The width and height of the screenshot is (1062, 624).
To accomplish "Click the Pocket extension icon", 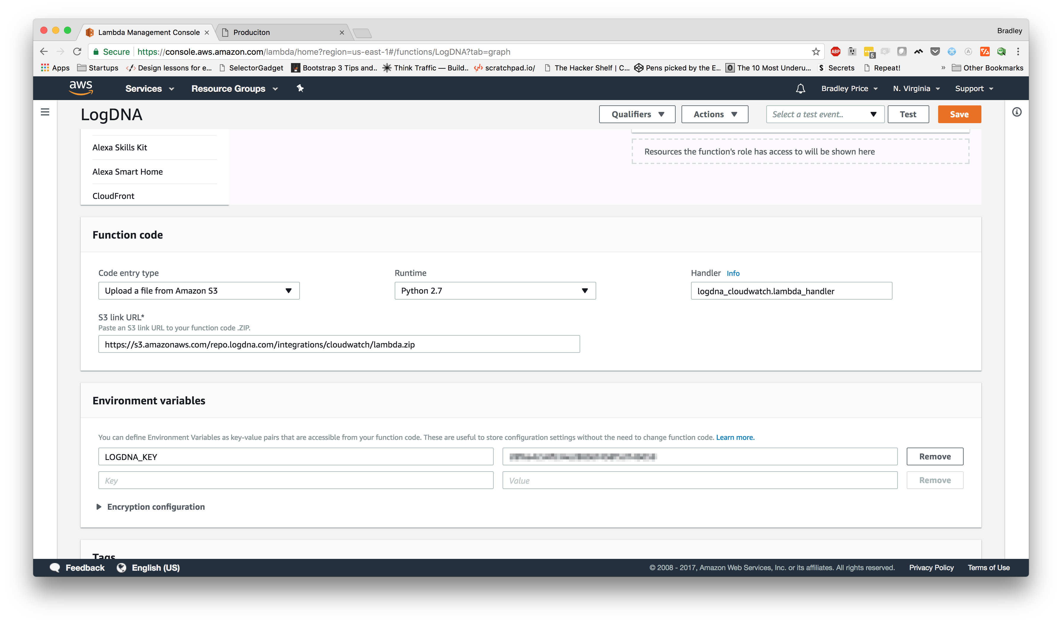I will tap(935, 52).
